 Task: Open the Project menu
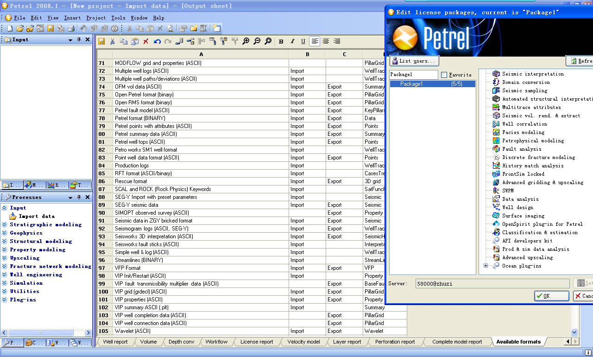click(96, 18)
